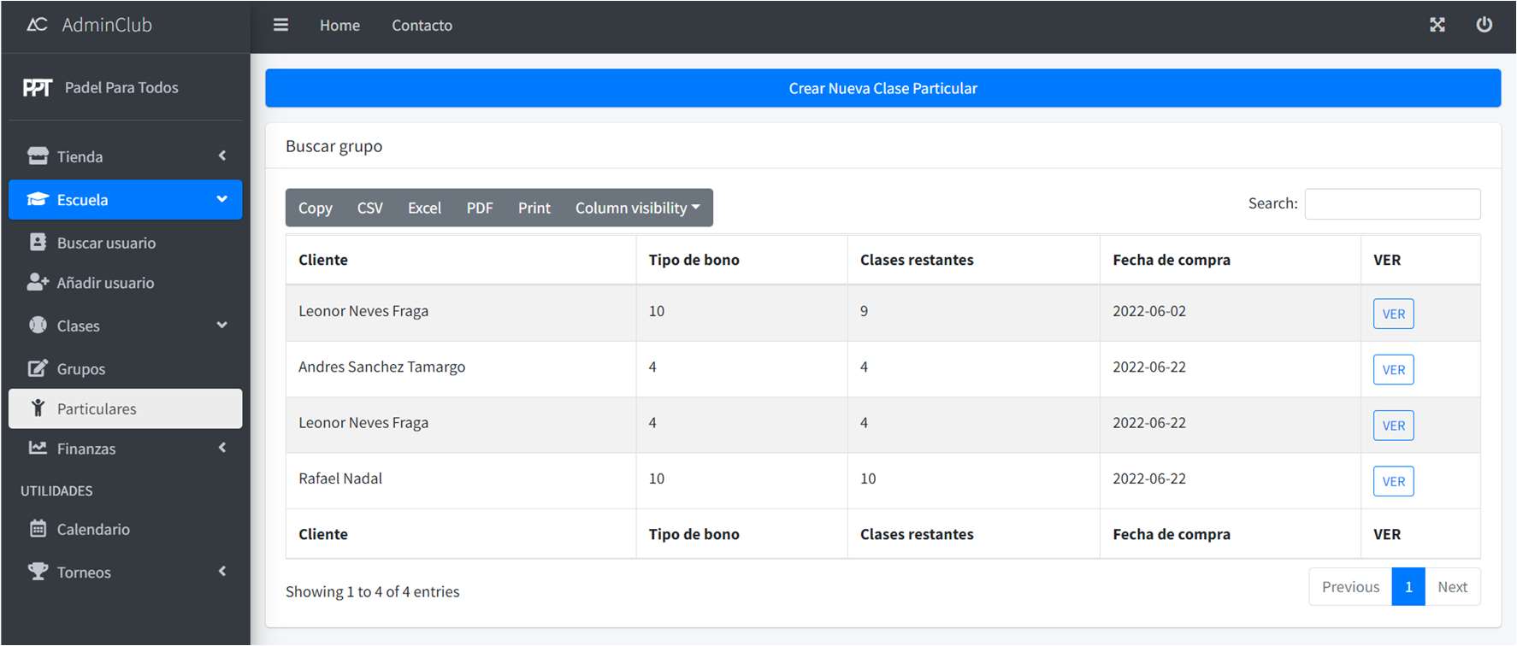Click the fullscreen expand icon
Screen dimensions: 1517x646
point(1437,25)
